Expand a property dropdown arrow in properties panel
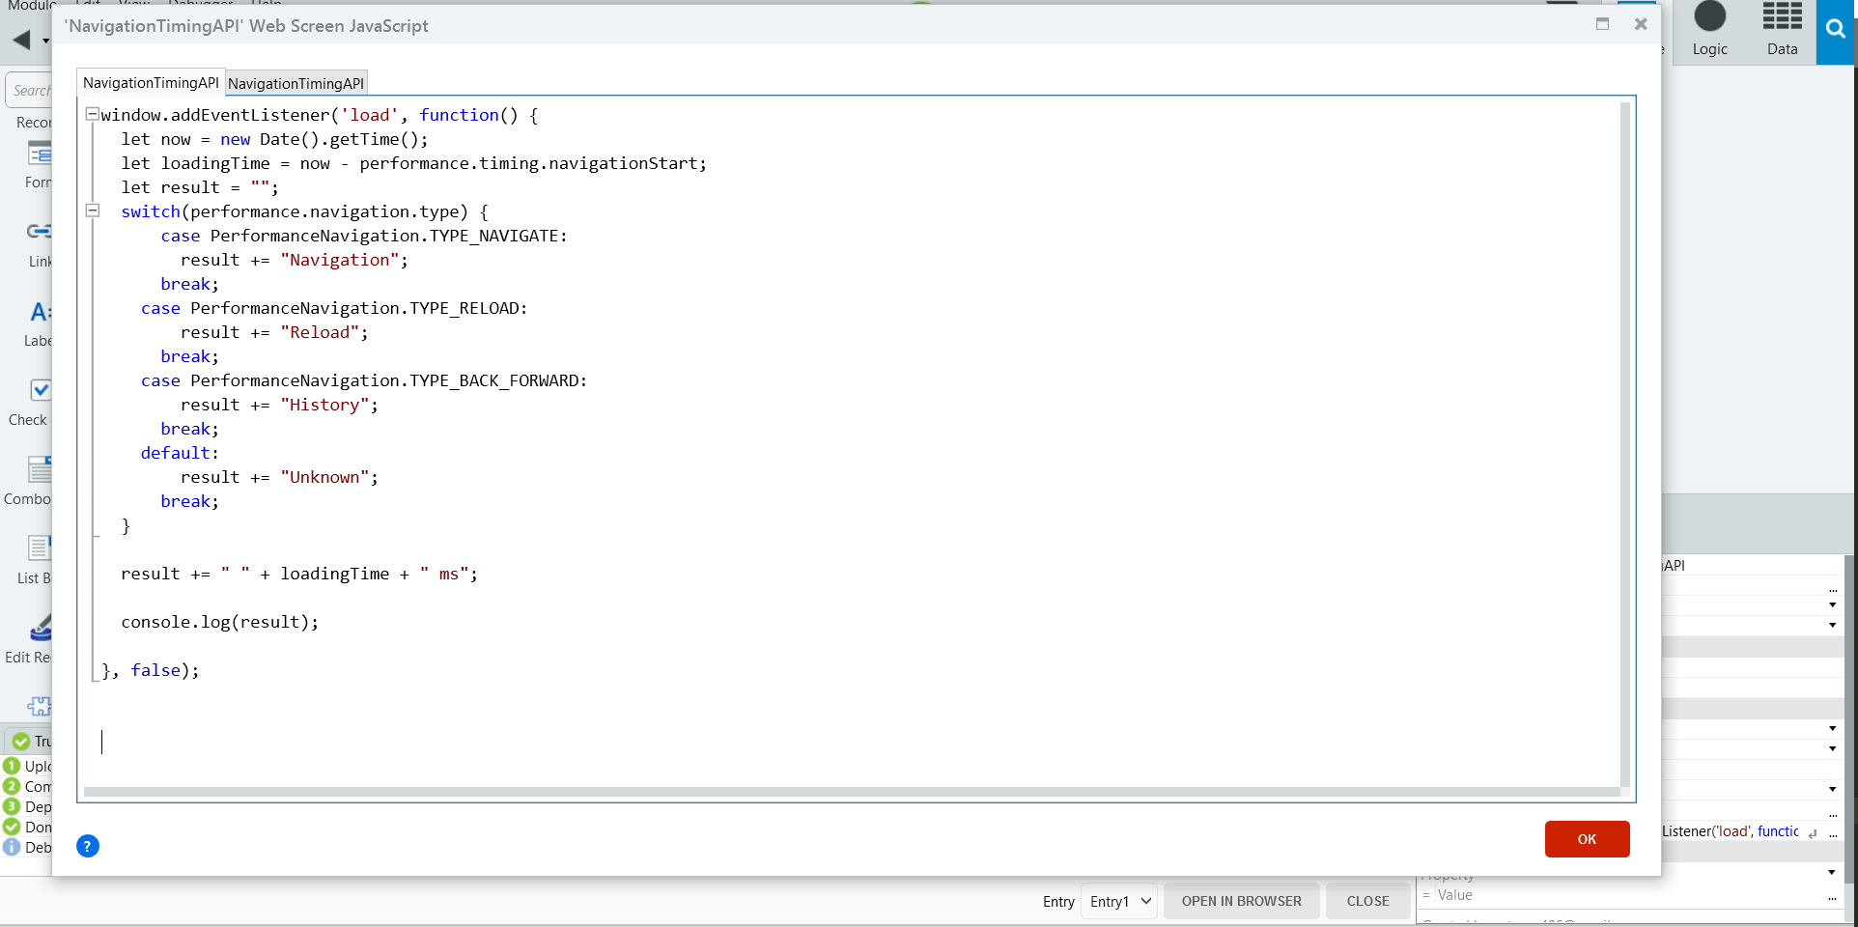Screen dimensions: 1858x927 [x=1833, y=604]
